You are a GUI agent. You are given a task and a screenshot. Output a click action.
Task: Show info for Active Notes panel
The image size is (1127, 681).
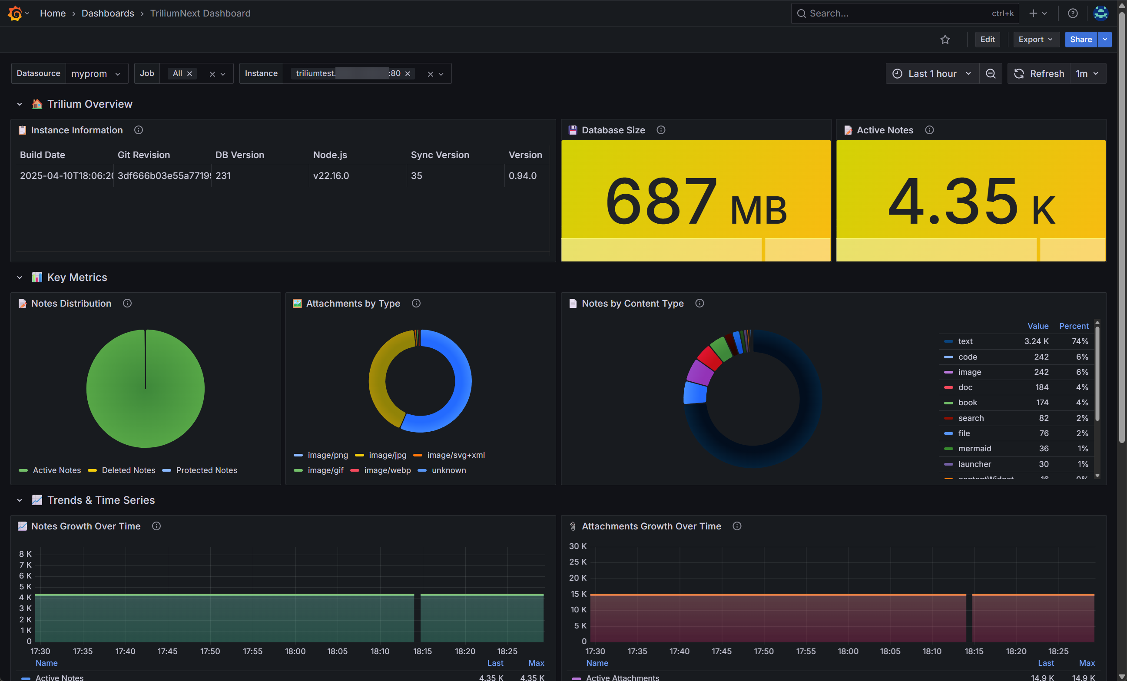pyautogui.click(x=929, y=130)
